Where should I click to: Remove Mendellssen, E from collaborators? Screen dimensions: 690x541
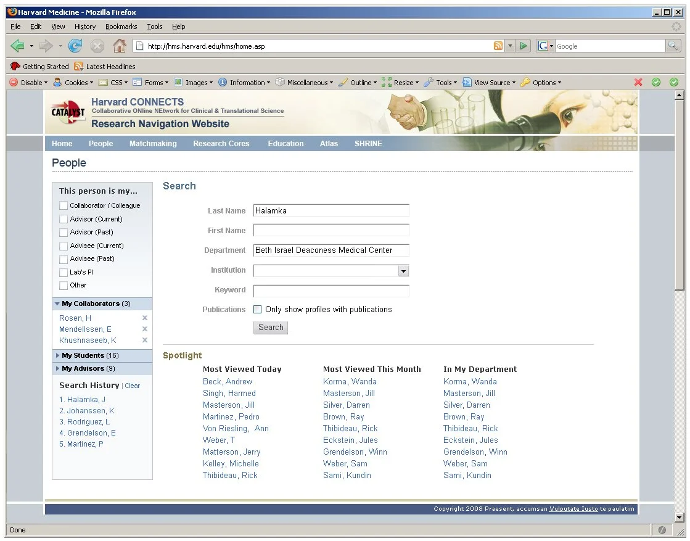coord(145,329)
